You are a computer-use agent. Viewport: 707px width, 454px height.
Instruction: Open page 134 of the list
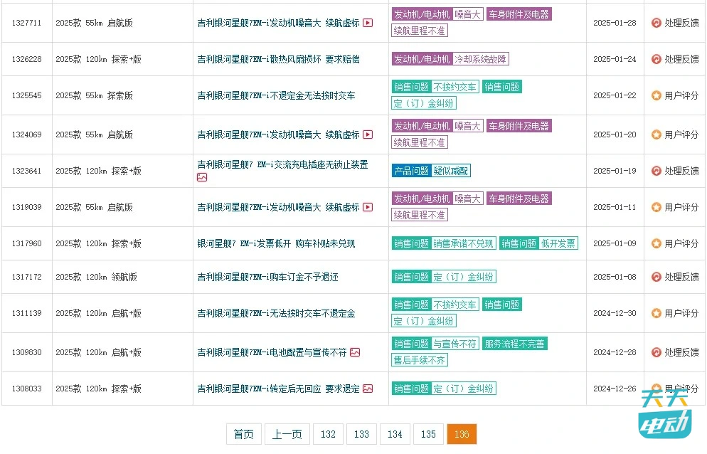pos(395,434)
